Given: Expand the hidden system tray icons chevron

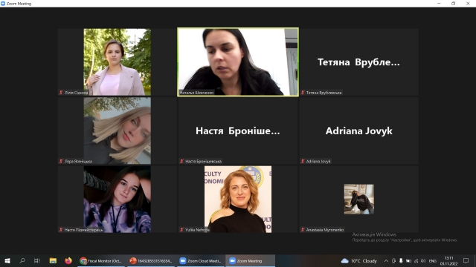Looking at the screenshot, I should tap(386, 260).
